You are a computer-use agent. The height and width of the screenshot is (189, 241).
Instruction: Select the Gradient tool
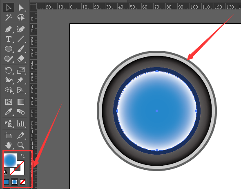21,102
